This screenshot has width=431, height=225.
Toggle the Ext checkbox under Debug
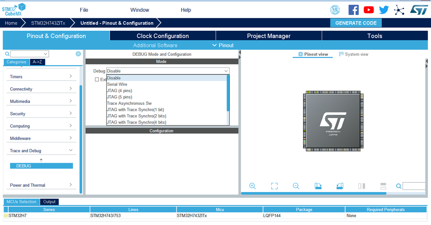pos(97,79)
